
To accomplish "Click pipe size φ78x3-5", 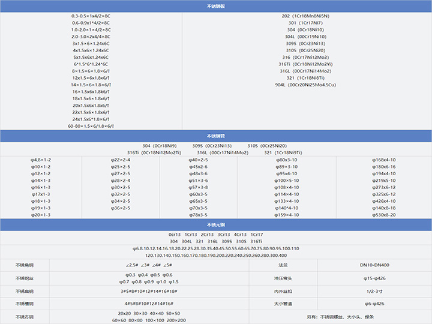I will [x=199, y=215].
